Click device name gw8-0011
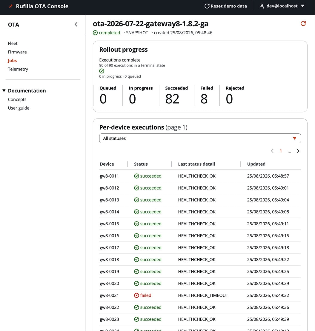The width and height of the screenshot is (315, 331). pyautogui.click(x=109, y=176)
